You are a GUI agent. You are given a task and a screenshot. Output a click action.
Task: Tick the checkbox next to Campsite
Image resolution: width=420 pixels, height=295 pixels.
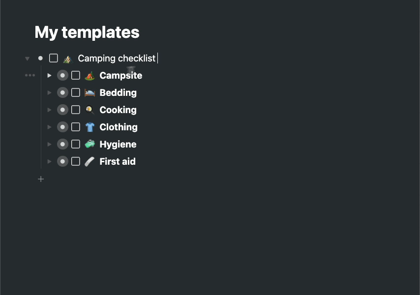(75, 75)
